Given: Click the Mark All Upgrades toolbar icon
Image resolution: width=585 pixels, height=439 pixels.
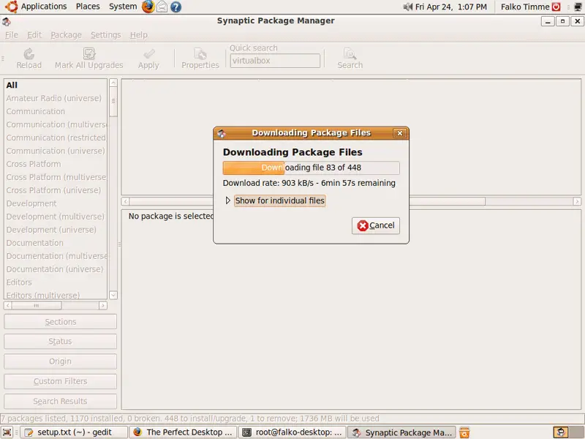Looking at the screenshot, I should click(88, 53).
